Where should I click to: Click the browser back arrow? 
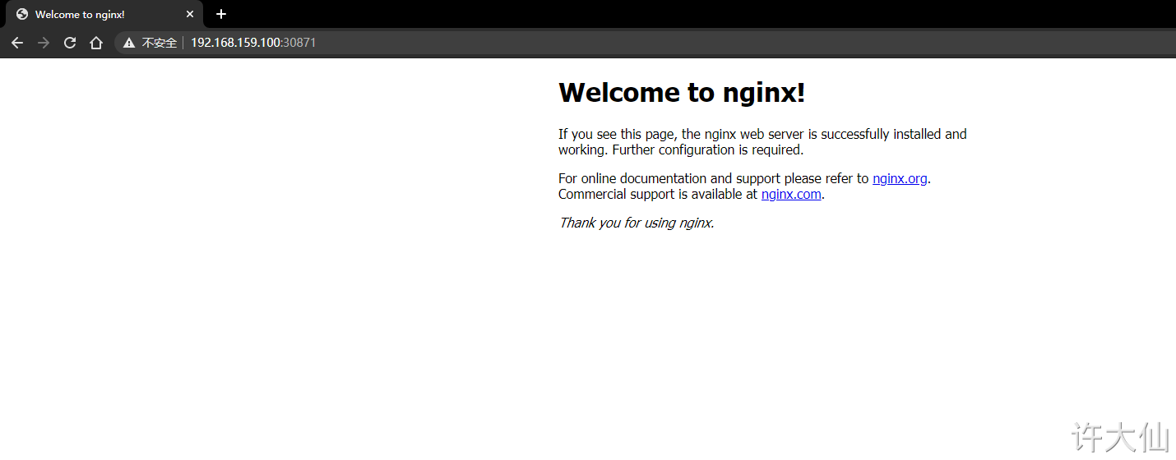coord(17,43)
